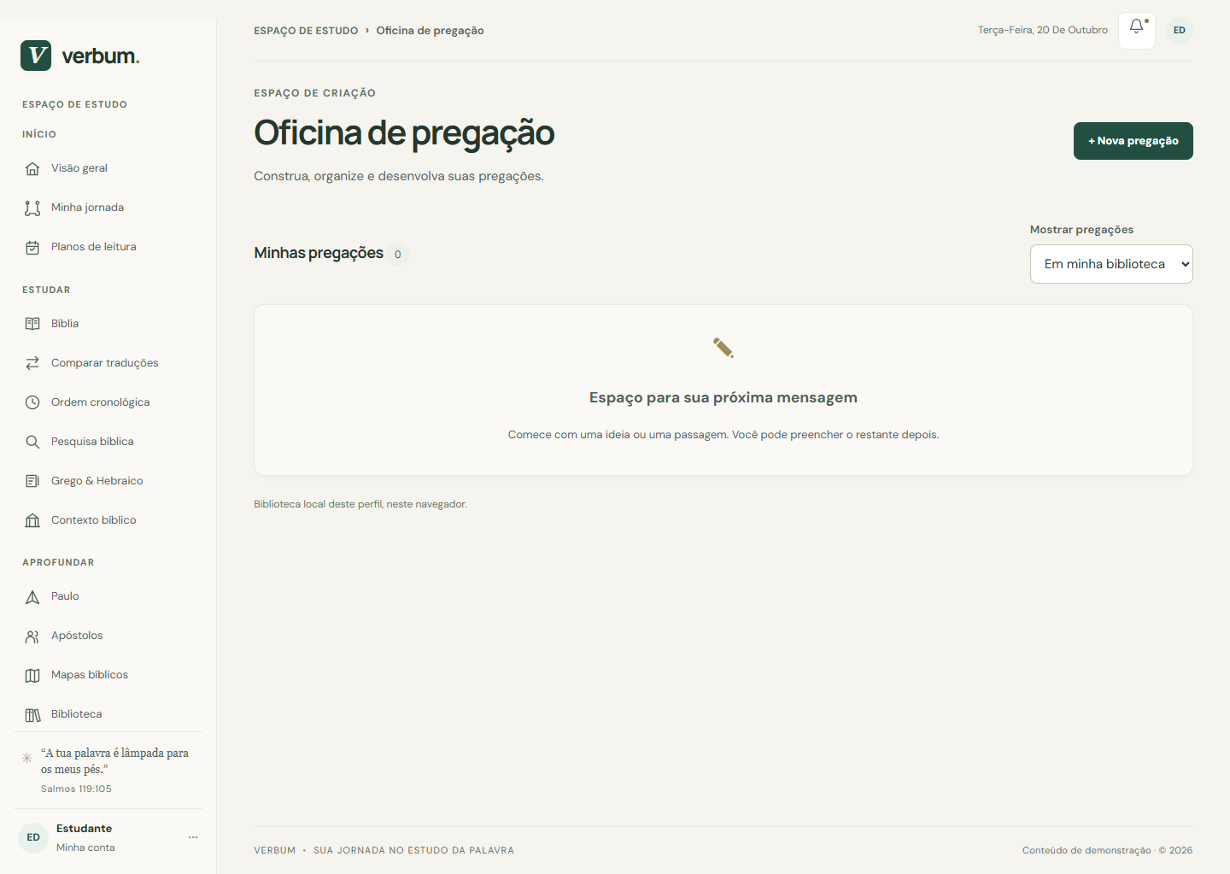The height and width of the screenshot is (874, 1230).
Task: Click the Salmos 119:105 reference
Action: 76,789
